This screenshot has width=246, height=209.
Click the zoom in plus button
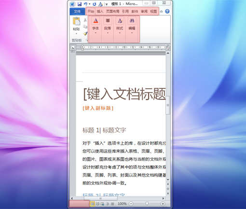[163, 204]
